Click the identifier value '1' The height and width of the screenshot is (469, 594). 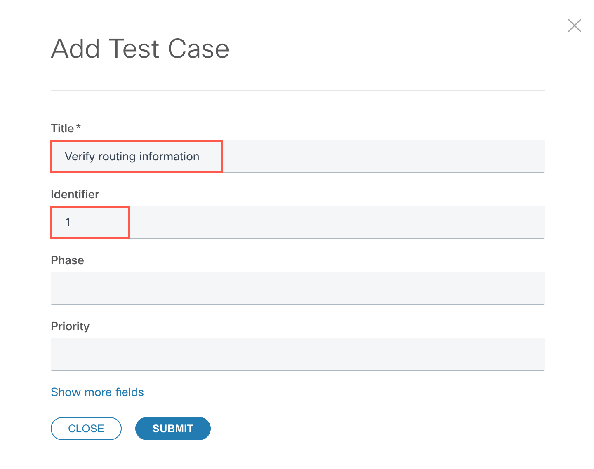(x=68, y=223)
